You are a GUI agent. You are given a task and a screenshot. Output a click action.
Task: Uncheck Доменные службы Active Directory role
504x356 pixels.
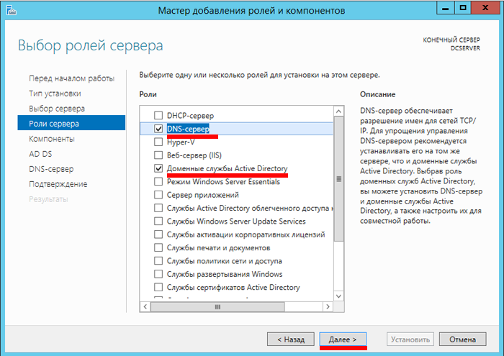[x=158, y=168]
